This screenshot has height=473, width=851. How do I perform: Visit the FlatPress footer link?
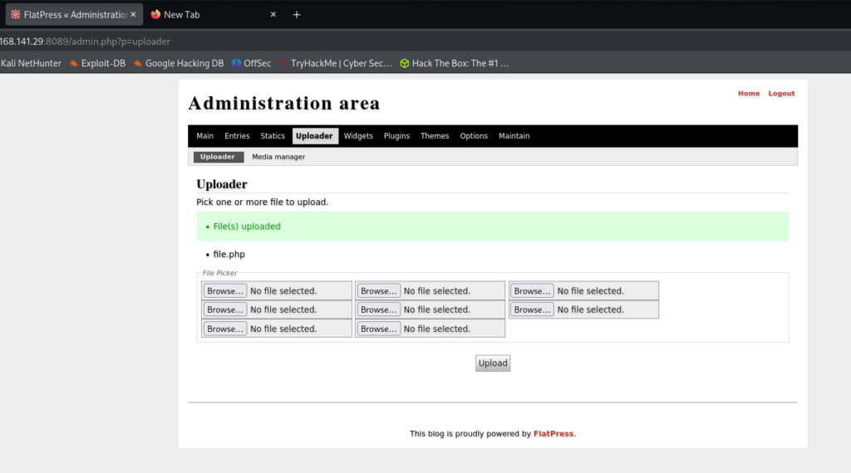pyautogui.click(x=553, y=434)
